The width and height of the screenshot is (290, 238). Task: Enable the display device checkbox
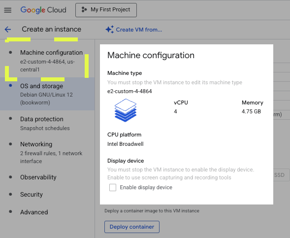113,187
